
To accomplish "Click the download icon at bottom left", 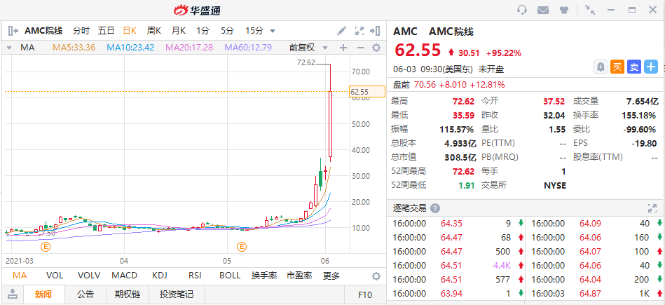I will 13,294.
